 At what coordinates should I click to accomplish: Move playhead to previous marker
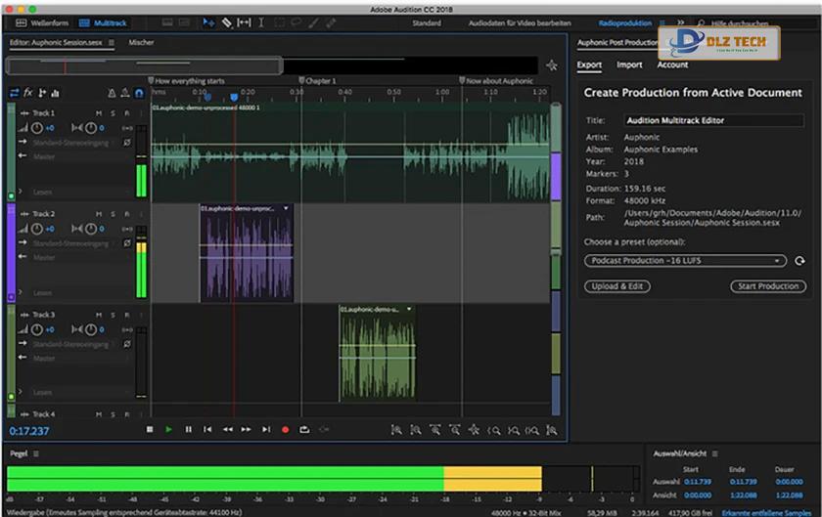[207, 429]
